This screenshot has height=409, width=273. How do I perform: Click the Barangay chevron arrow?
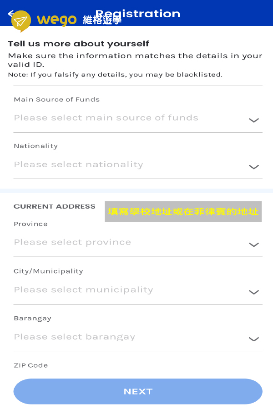click(253, 339)
